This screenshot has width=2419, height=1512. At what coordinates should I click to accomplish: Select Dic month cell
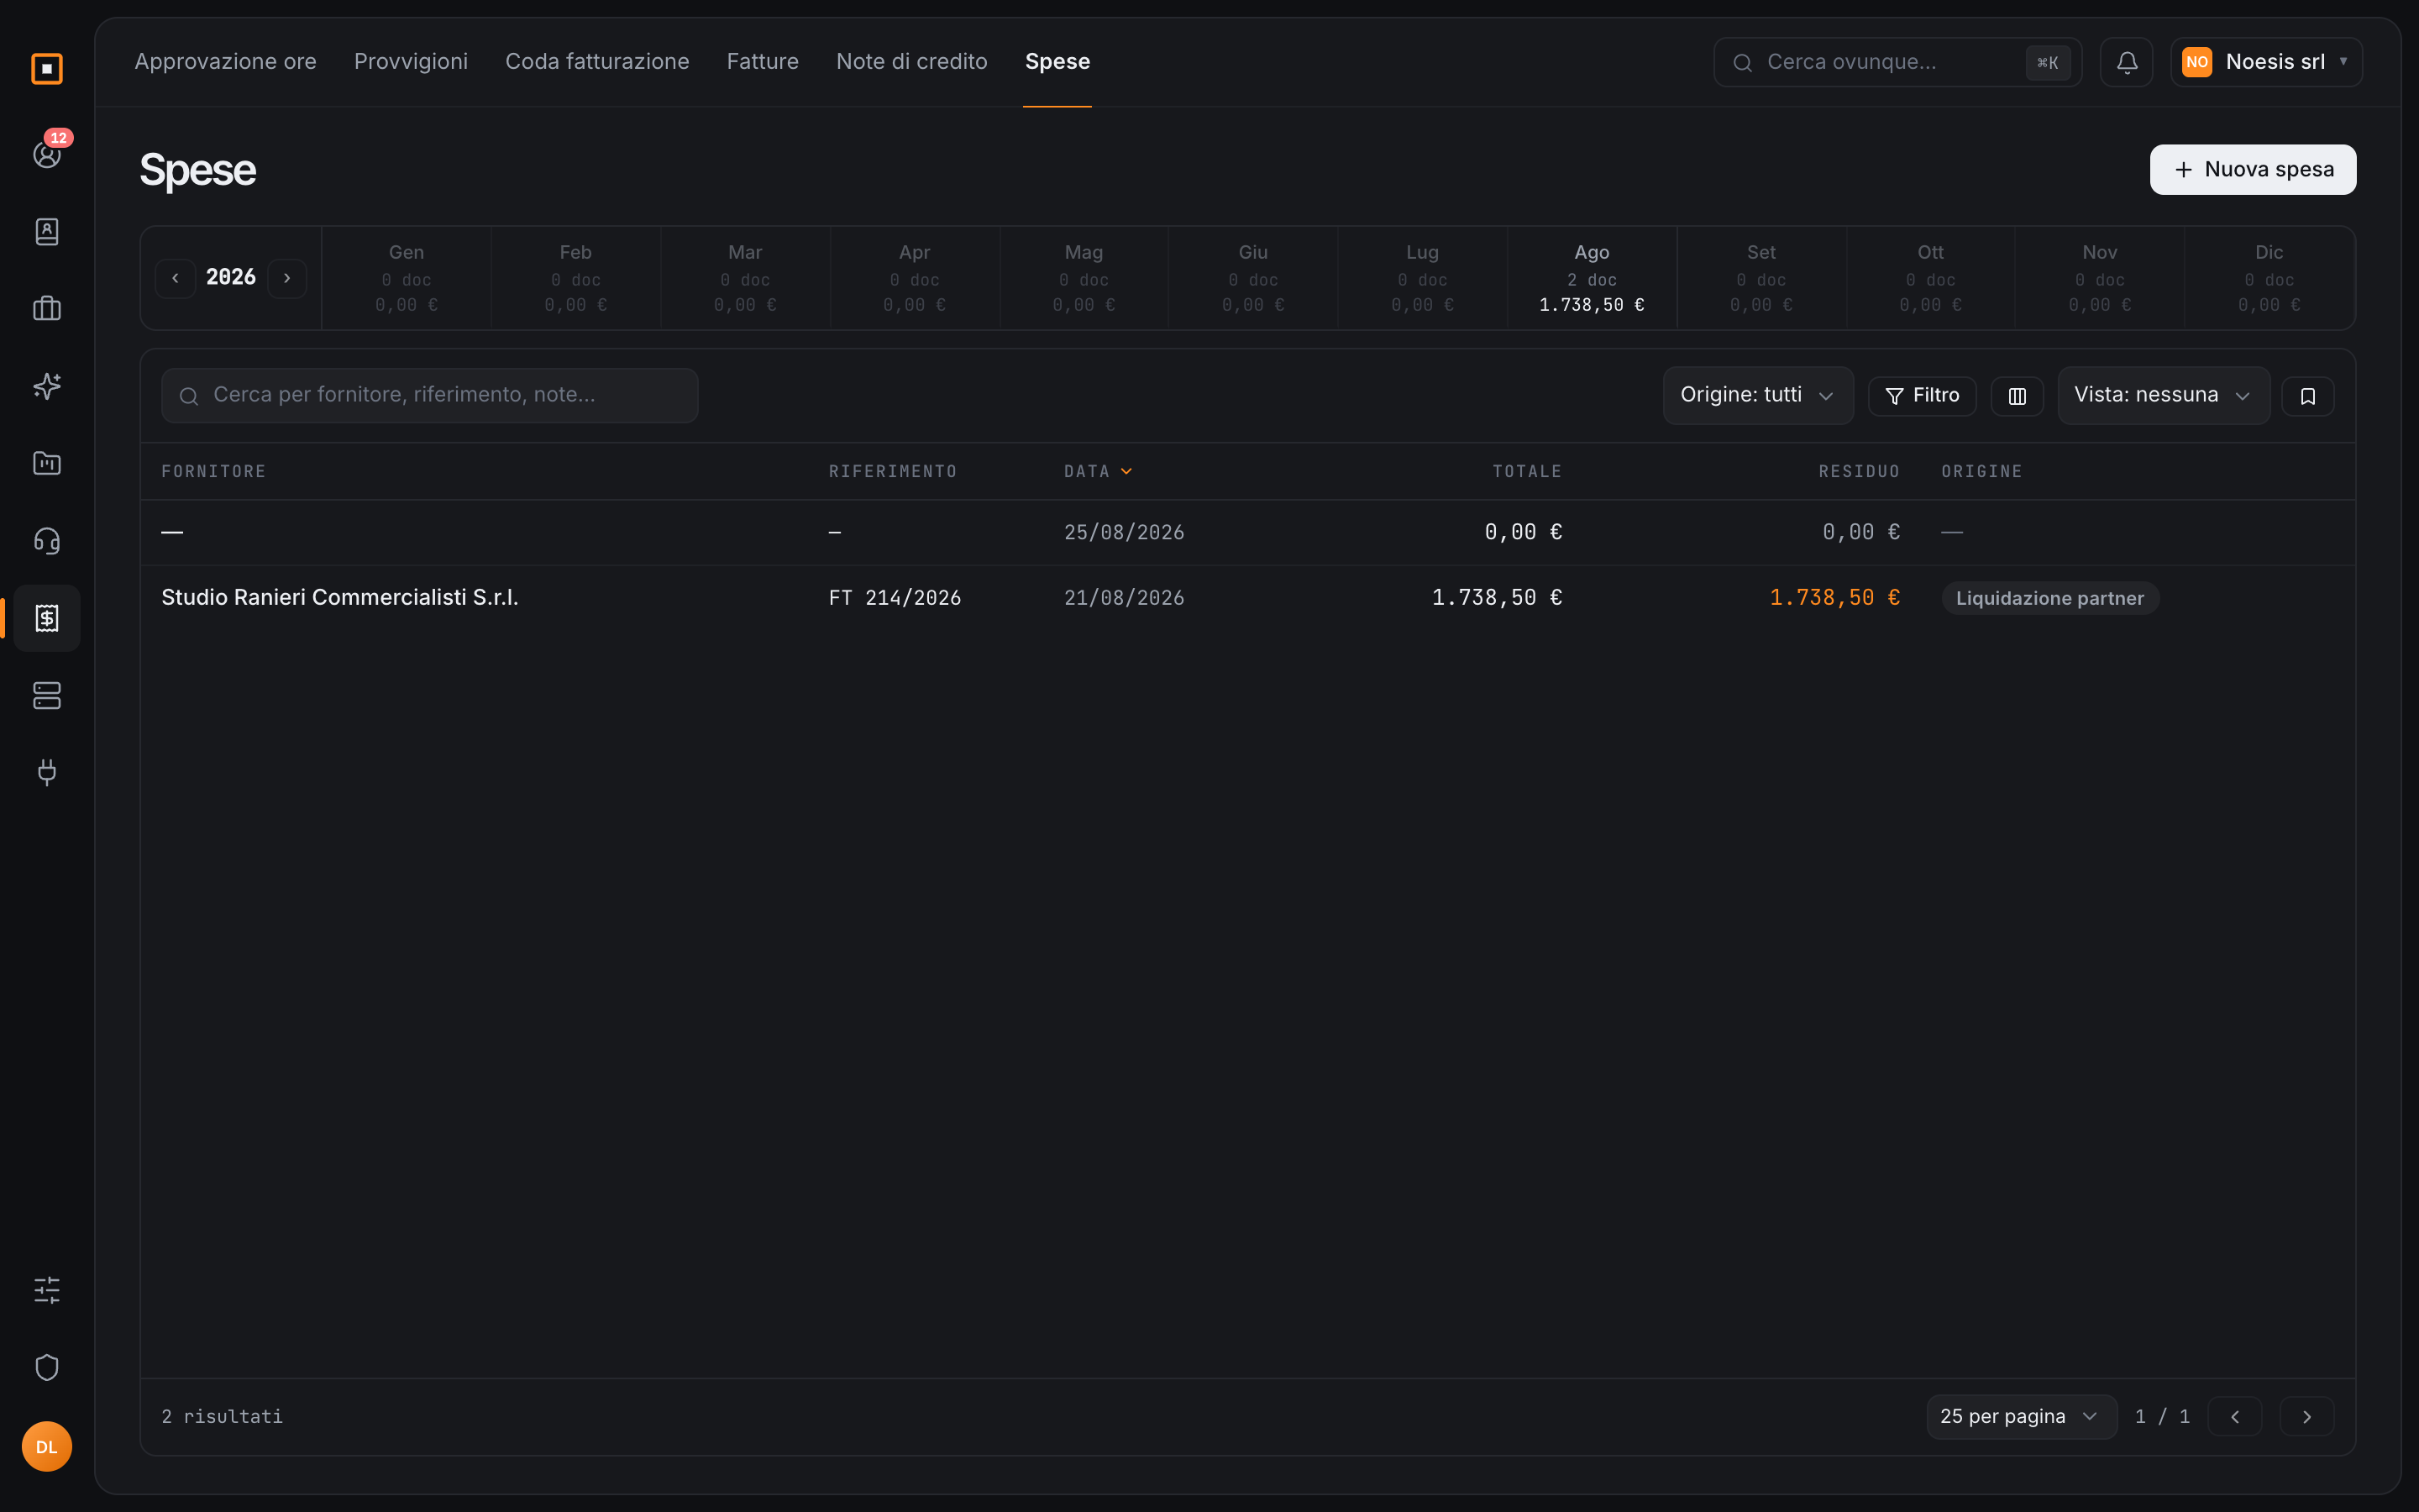click(x=2269, y=278)
